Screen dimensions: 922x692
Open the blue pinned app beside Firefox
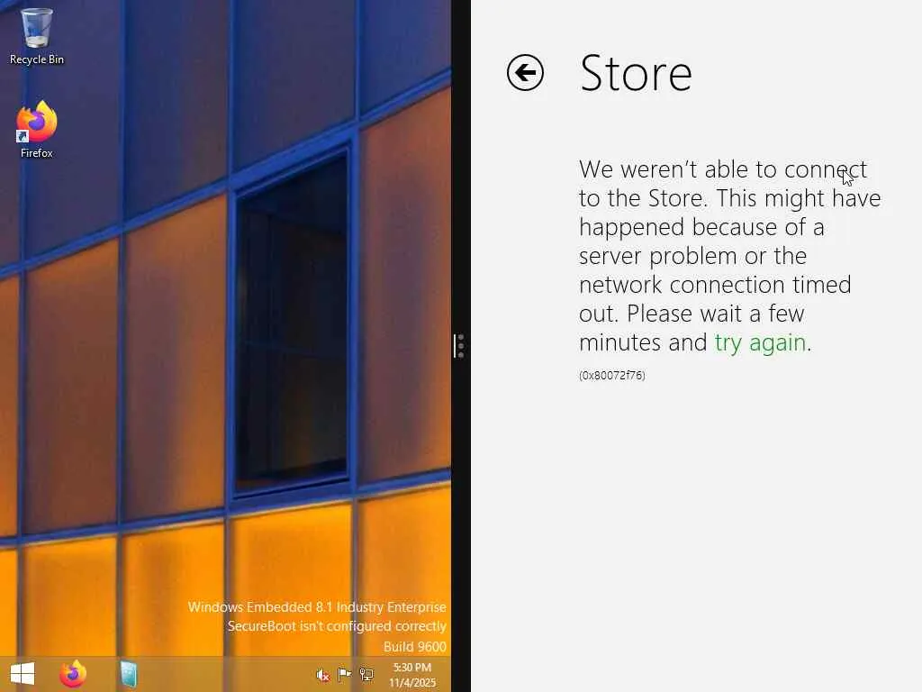[x=128, y=674]
